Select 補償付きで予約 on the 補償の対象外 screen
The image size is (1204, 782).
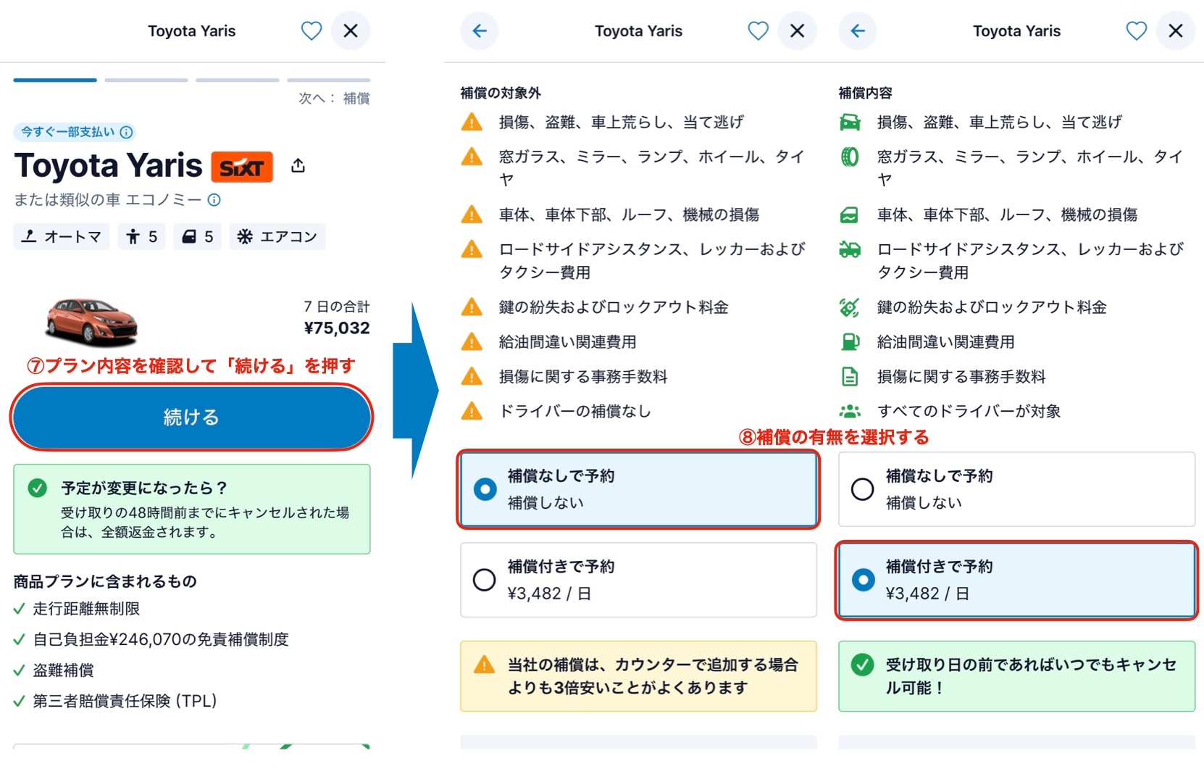pos(638,580)
